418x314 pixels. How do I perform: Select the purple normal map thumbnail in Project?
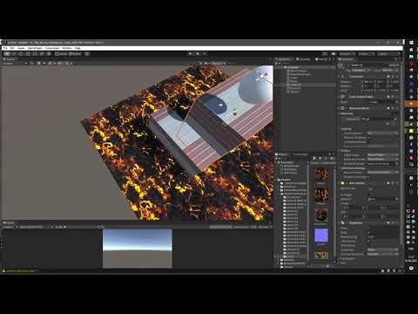pyautogui.click(x=321, y=235)
